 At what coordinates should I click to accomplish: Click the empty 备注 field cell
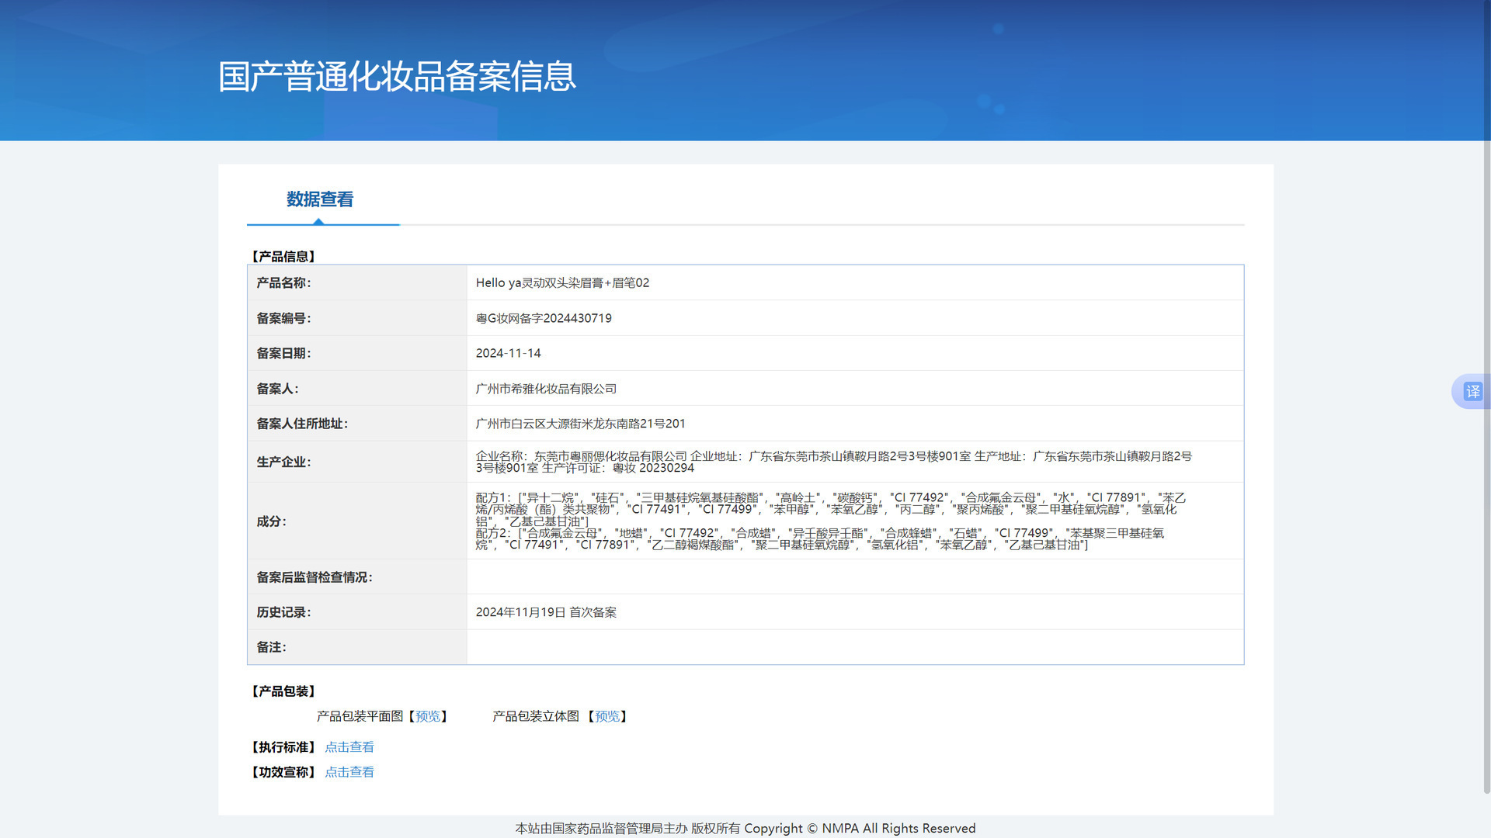[x=854, y=647]
